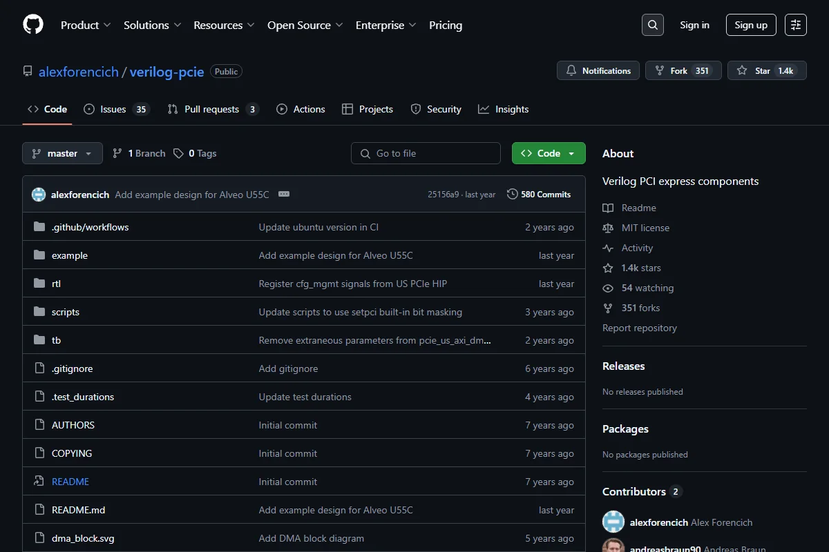
Task: Star the verilog-pcie repository
Action: point(767,70)
